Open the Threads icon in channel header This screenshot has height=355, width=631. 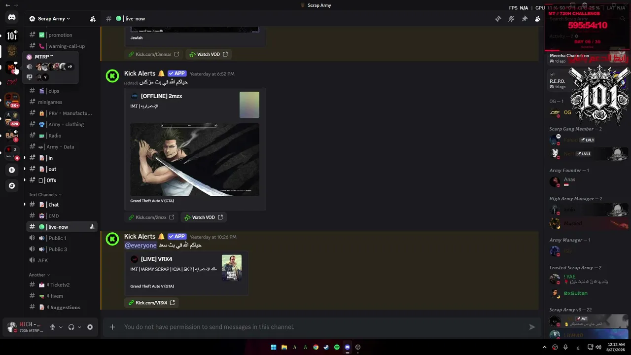(x=498, y=19)
